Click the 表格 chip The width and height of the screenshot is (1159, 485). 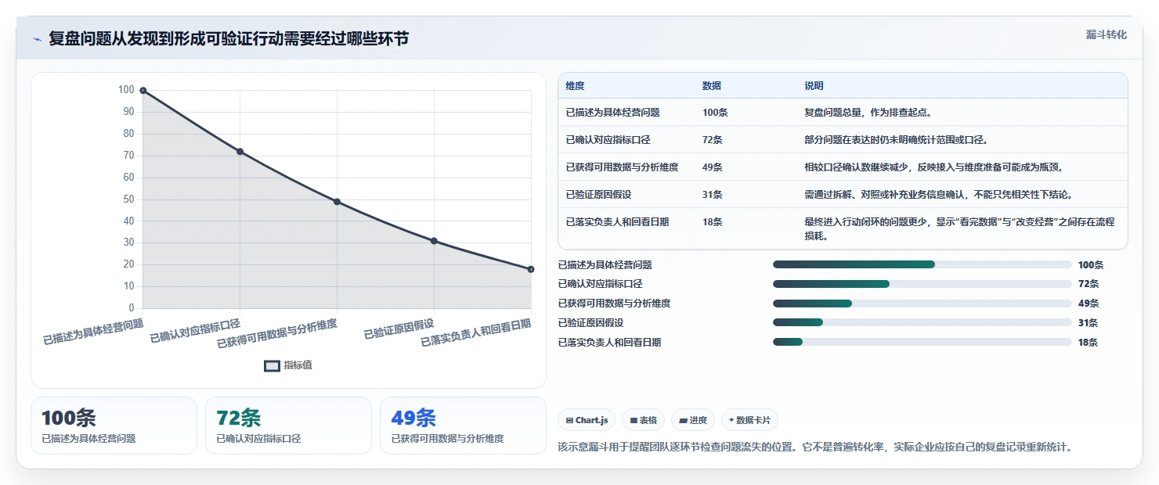[x=643, y=420]
